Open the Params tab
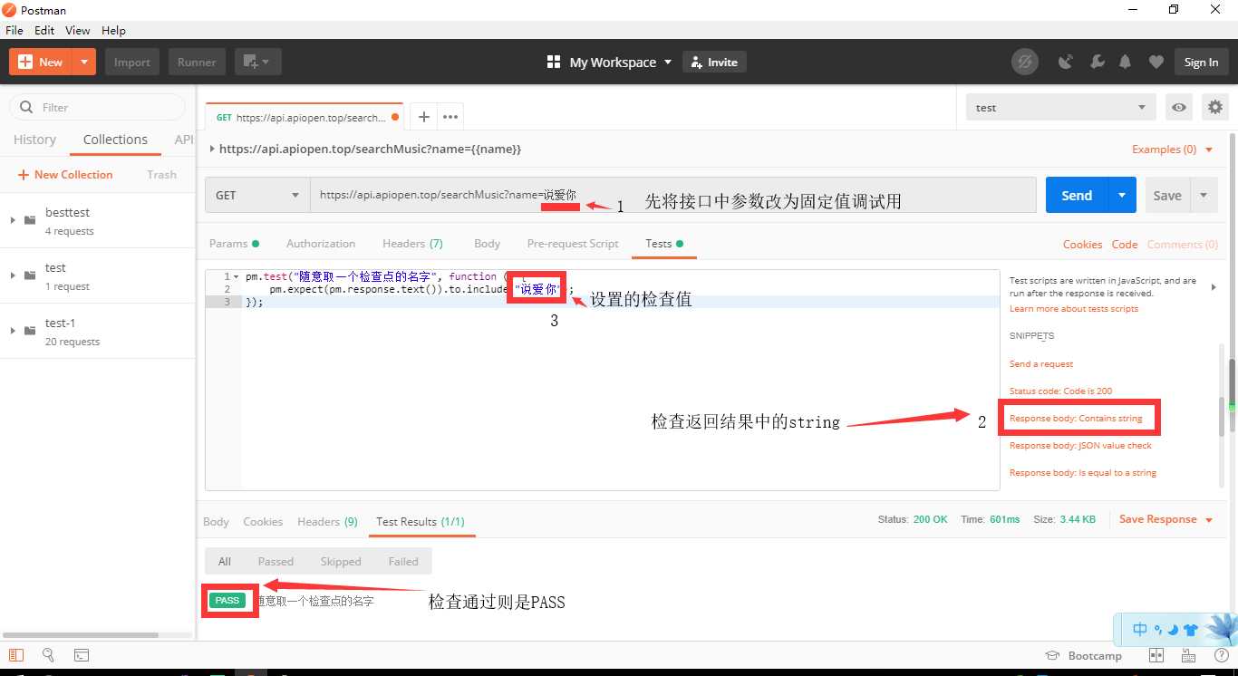 [x=234, y=243]
